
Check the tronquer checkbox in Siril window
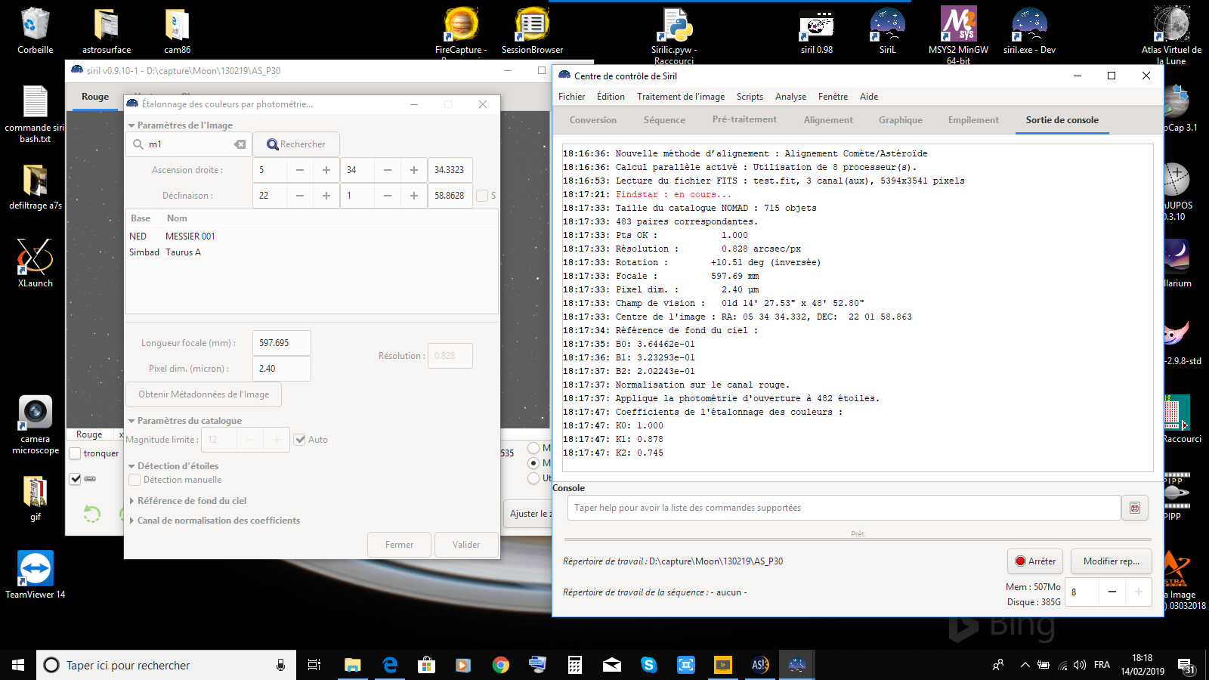click(x=76, y=453)
